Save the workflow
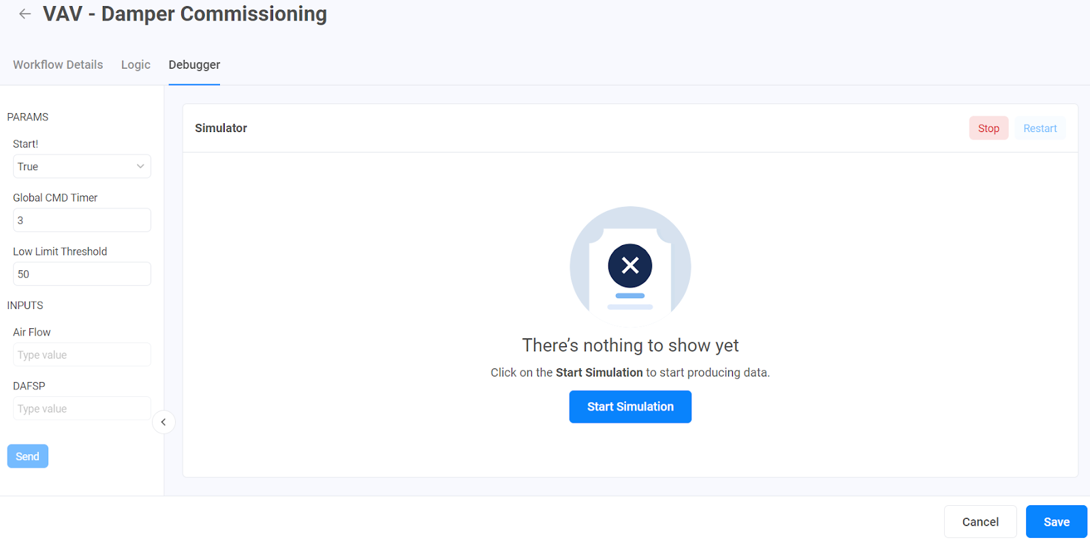Screen dimensions: 1090x544 point(1056,522)
